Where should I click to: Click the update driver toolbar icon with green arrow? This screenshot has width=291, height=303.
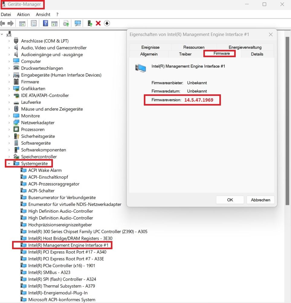pos(90,24)
